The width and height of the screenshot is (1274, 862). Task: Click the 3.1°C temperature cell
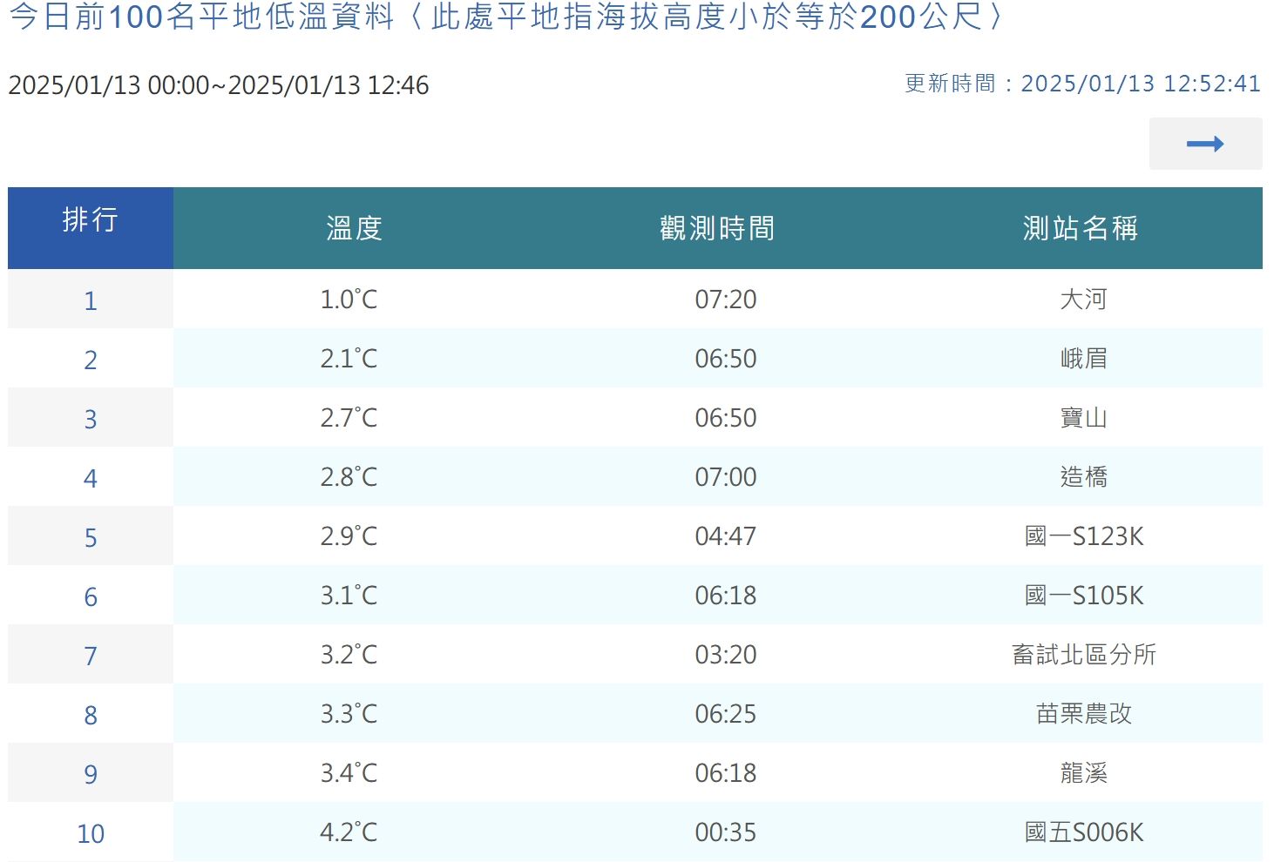click(x=349, y=596)
